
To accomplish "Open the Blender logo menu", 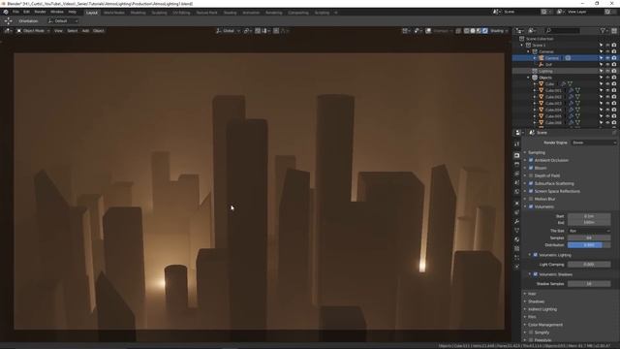I will point(6,12).
